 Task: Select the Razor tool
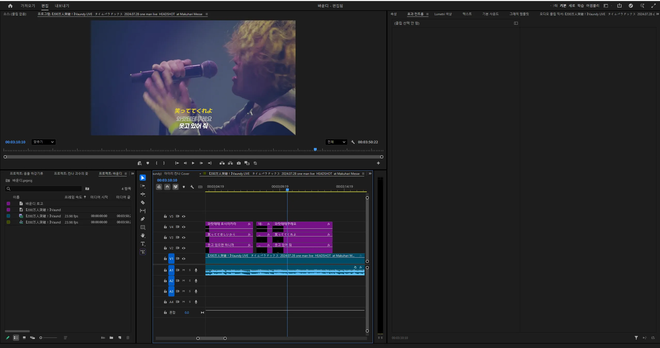[x=143, y=202]
